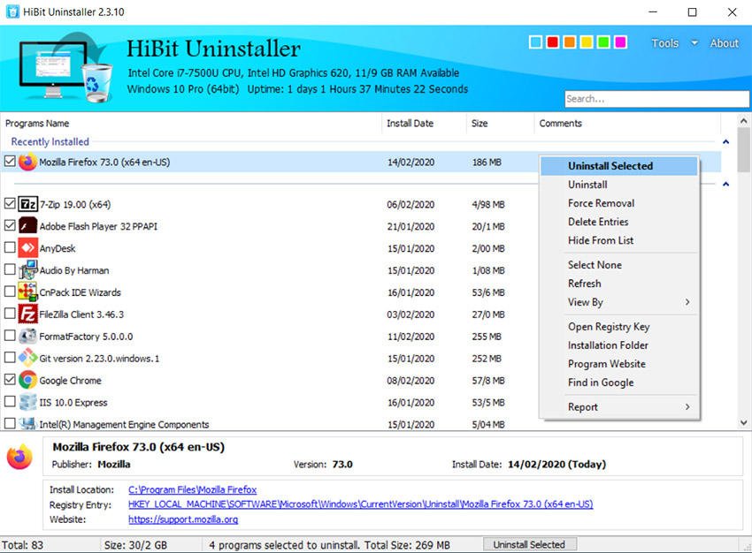Check the AnyDesk checkbox
752x553 pixels.
tap(9, 248)
